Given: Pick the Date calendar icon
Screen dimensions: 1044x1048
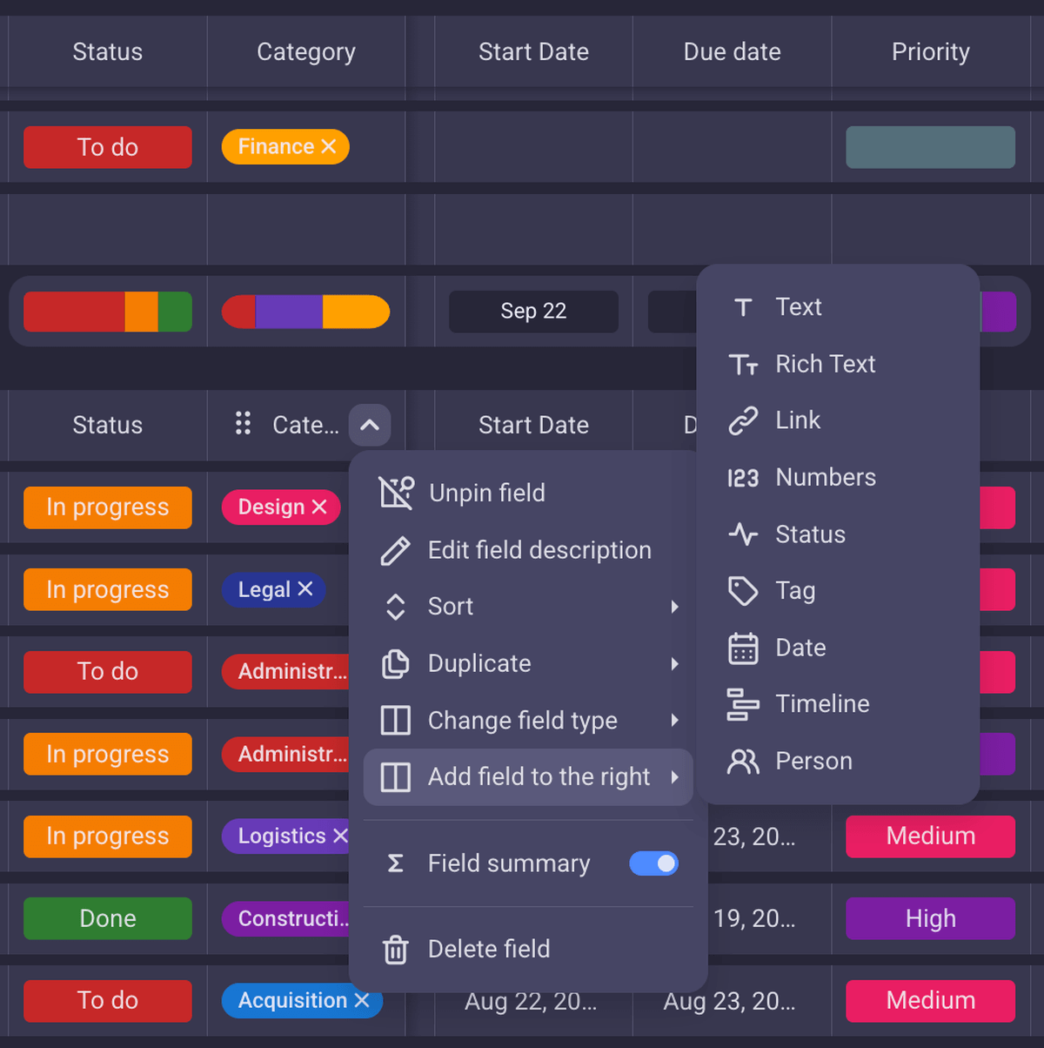Looking at the screenshot, I should coord(743,648).
